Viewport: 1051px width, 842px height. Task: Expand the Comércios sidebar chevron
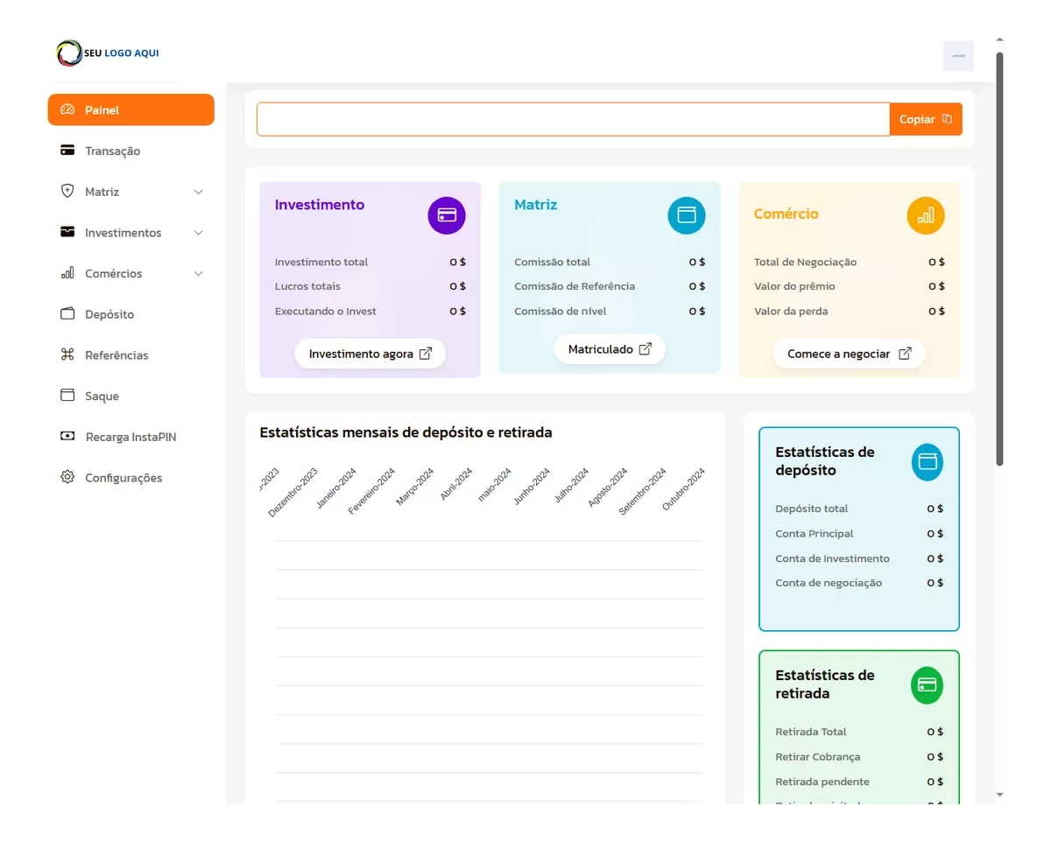tap(198, 274)
